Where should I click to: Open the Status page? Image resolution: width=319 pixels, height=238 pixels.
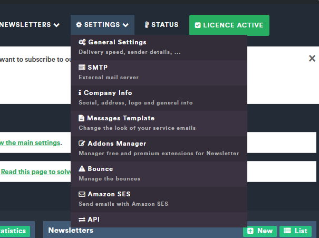click(161, 25)
